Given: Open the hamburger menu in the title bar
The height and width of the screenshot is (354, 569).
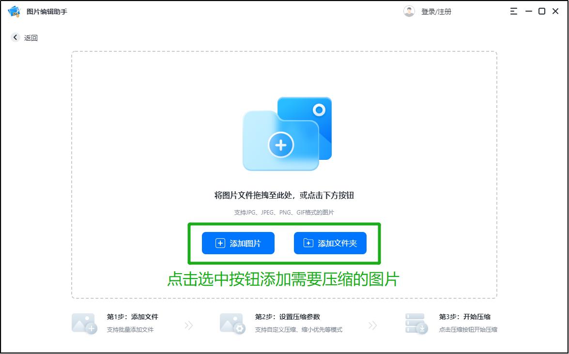Looking at the screenshot, I should (512, 11).
